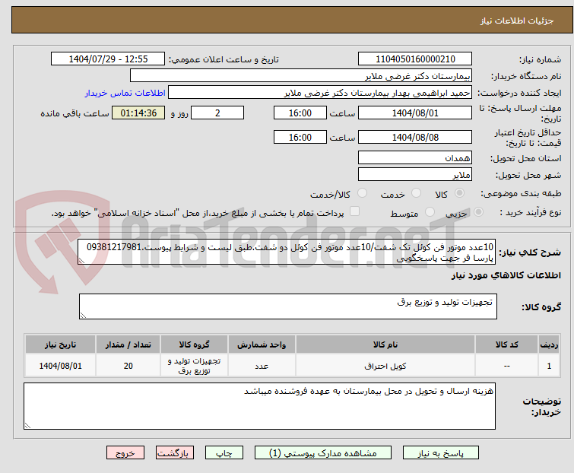Click the خروج exit button
574x473 pixels.
pyautogui.click(x=125, y=453)
